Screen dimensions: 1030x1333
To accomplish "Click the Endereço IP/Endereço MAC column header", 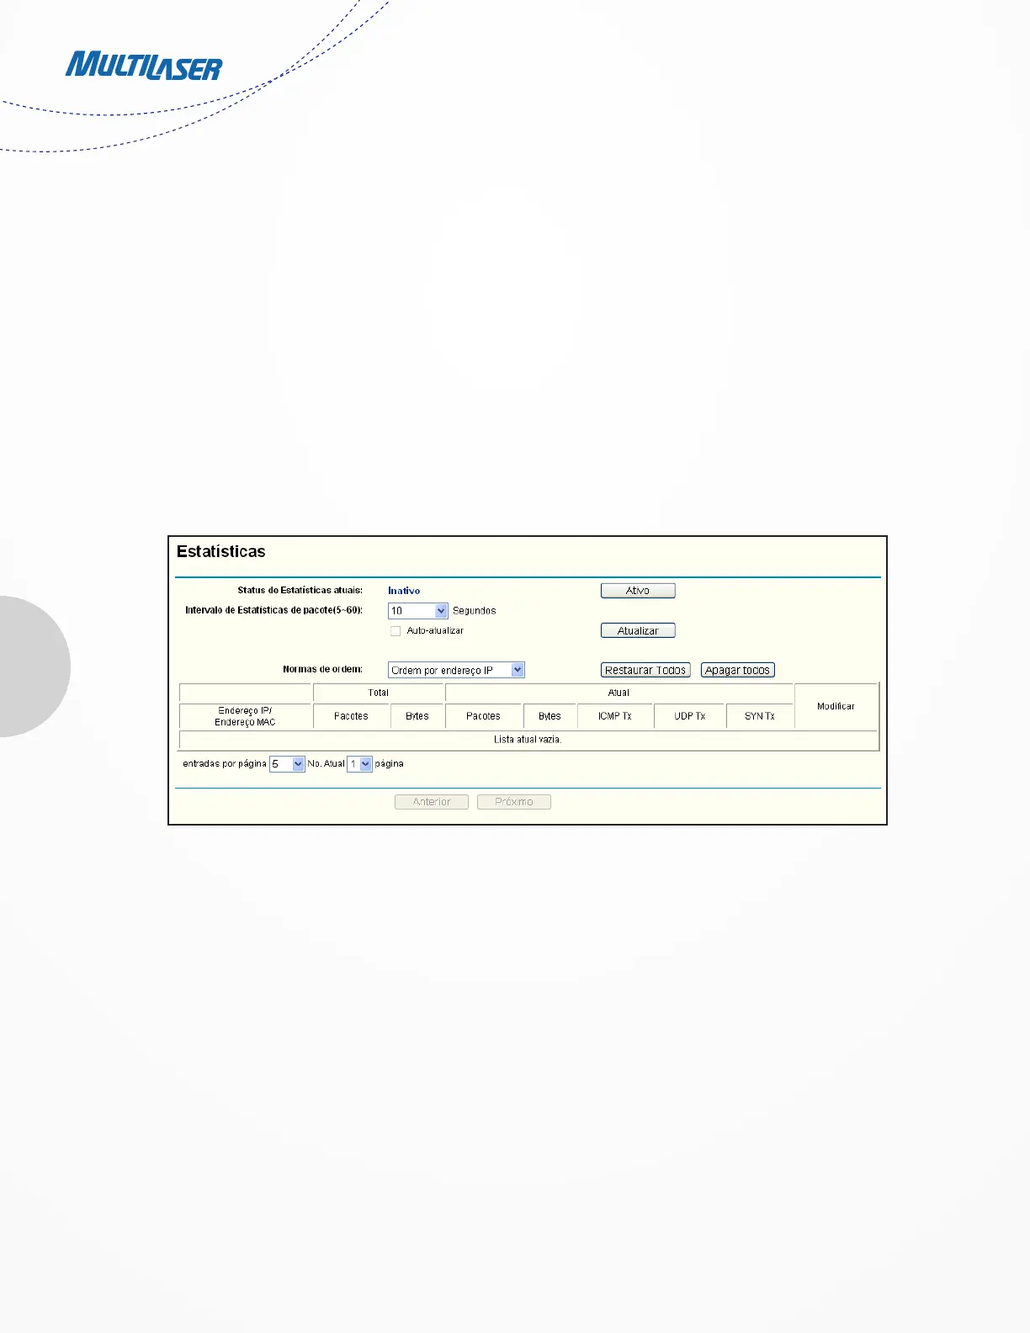I will [245, 716].
